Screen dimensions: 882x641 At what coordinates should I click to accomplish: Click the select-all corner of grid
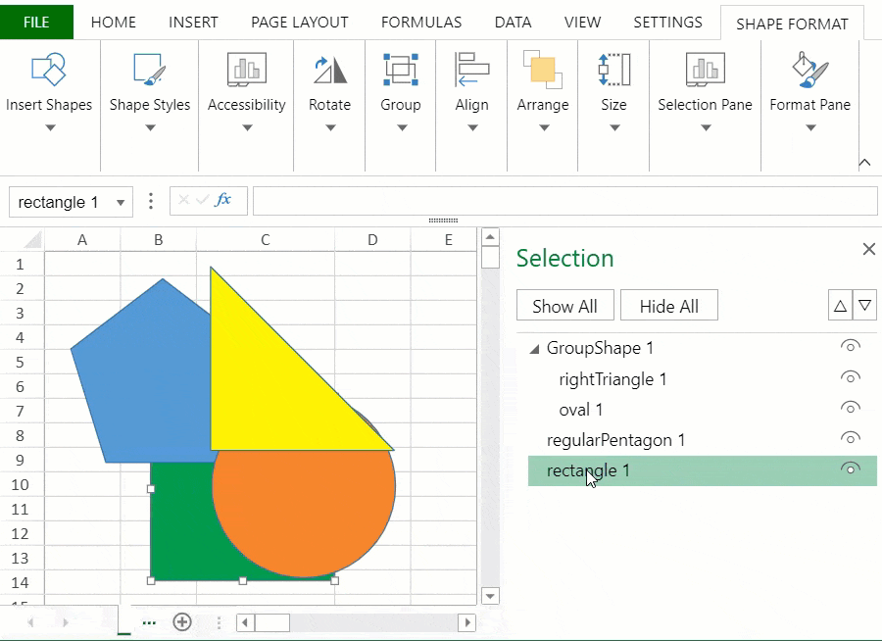[32, 240]
